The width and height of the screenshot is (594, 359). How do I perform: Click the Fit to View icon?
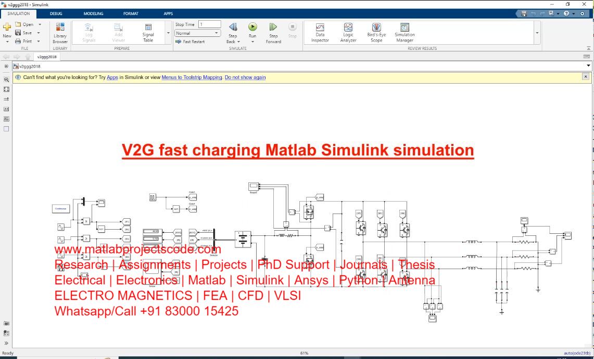(6, 89)
